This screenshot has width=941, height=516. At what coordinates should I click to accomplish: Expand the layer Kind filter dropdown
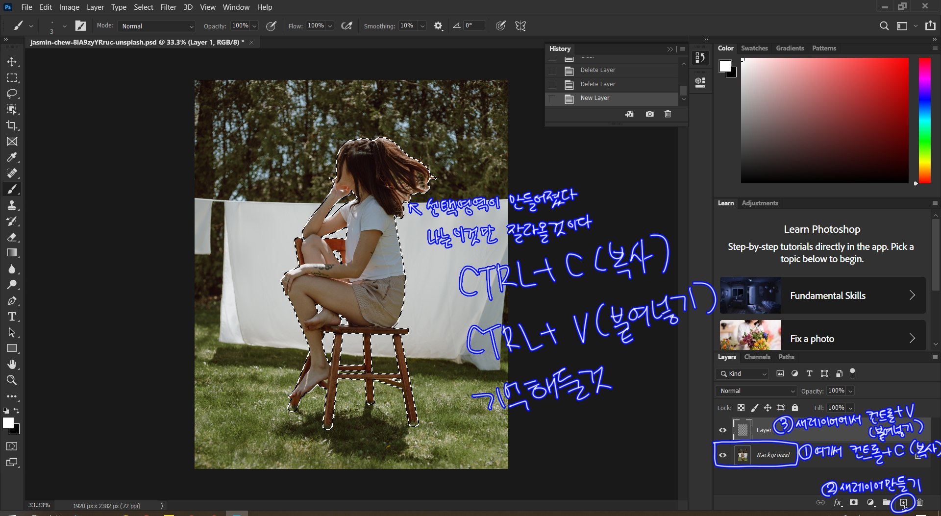click(743, 373)
